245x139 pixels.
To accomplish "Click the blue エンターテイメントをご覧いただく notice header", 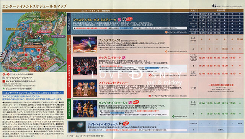I will (x=33, y=93).
